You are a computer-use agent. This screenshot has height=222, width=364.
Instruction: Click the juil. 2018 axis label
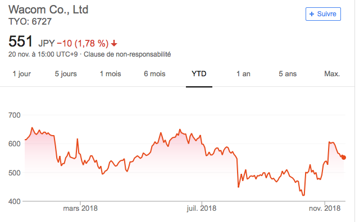click(x=202, y=209)
